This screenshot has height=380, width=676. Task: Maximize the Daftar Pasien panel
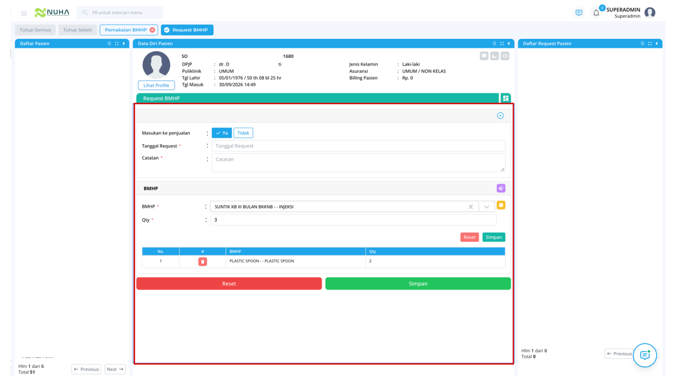coord(117,43)
